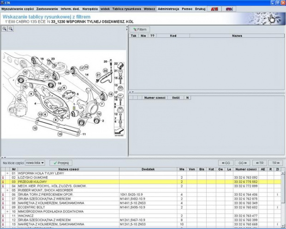Click the parts list scrollbar up arrow
286x229 pixels.
pos(283,173)
